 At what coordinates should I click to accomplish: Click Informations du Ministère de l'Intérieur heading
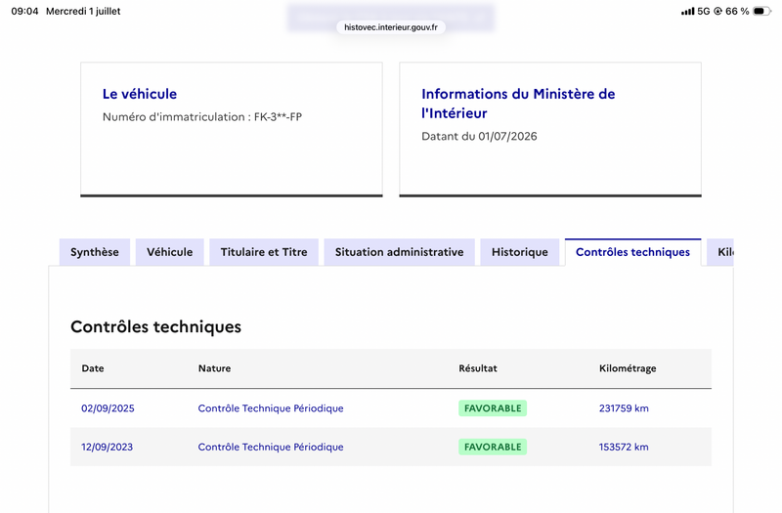point(518,104)
